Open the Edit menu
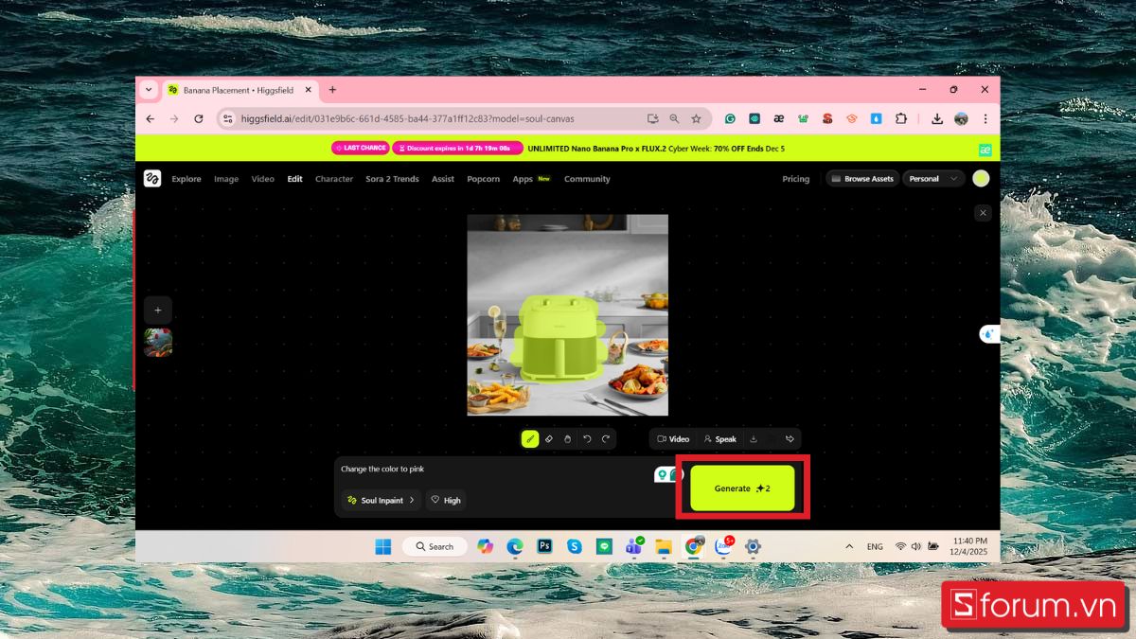 click(x=295, y=179)
